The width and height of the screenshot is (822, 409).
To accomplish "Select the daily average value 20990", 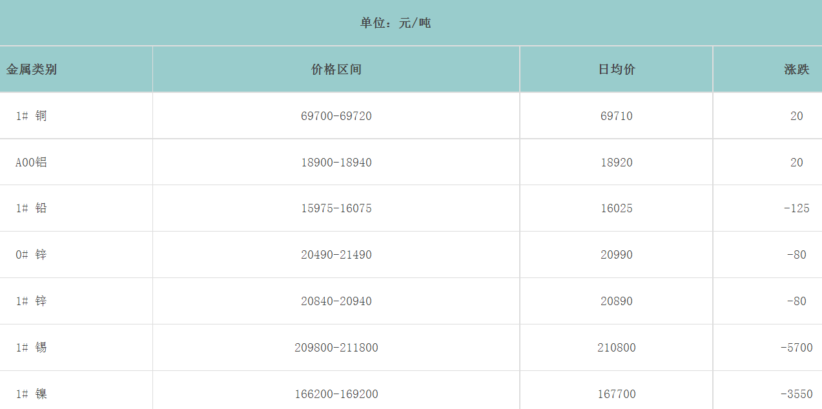I will tap(617, 255).
